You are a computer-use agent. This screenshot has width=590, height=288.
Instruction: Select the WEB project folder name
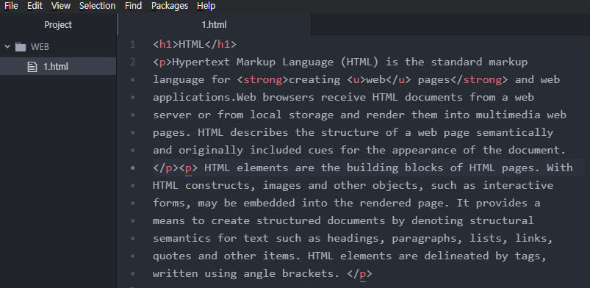[x=40, y=47]
